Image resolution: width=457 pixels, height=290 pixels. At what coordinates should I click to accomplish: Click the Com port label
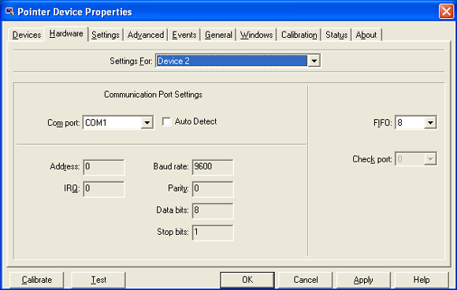[64, 123]
